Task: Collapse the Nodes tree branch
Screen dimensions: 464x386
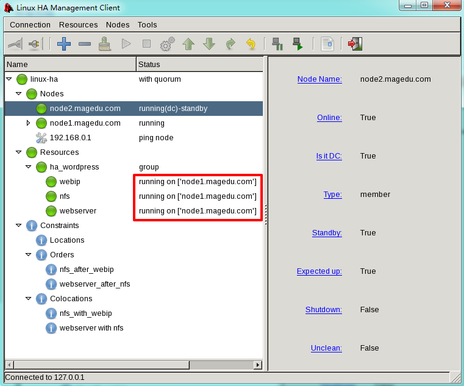Action: (19, 93)
